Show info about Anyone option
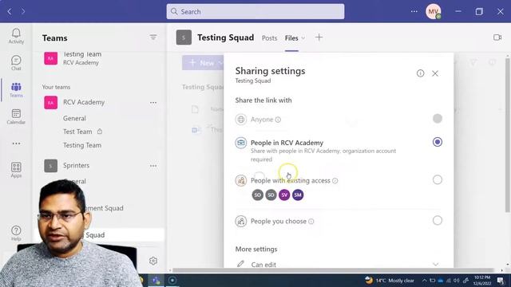Image resolution: width=511 pixels, height=287 pixels. tap(278, 120)
